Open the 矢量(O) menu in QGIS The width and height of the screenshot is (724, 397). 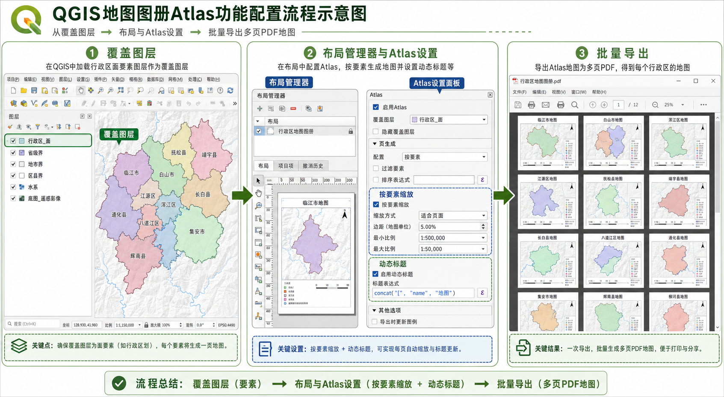118,79
